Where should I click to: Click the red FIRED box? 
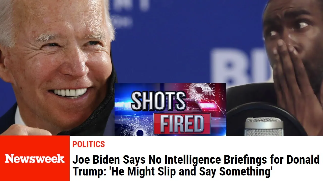182,124
